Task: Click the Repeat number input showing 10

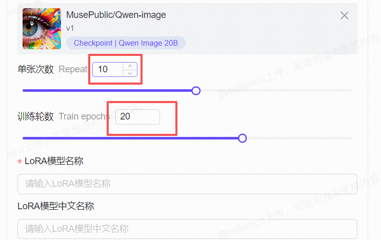Action: [x=108, y=69]
